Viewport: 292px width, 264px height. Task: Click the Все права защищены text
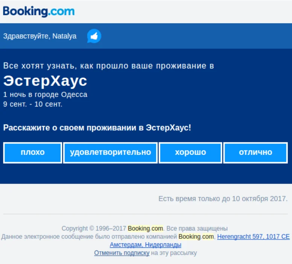click(197, 228)
